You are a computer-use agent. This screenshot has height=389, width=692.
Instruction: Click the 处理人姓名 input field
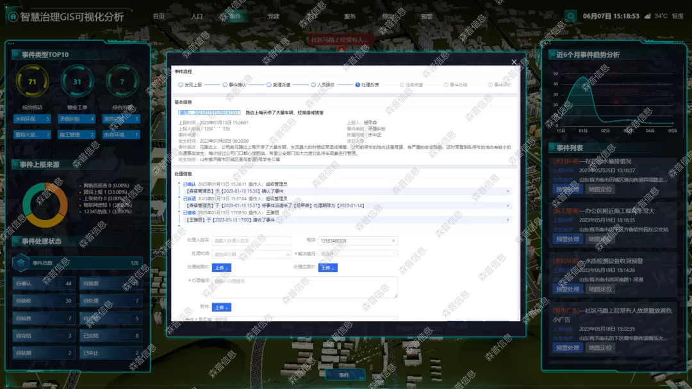click(252, 241)
